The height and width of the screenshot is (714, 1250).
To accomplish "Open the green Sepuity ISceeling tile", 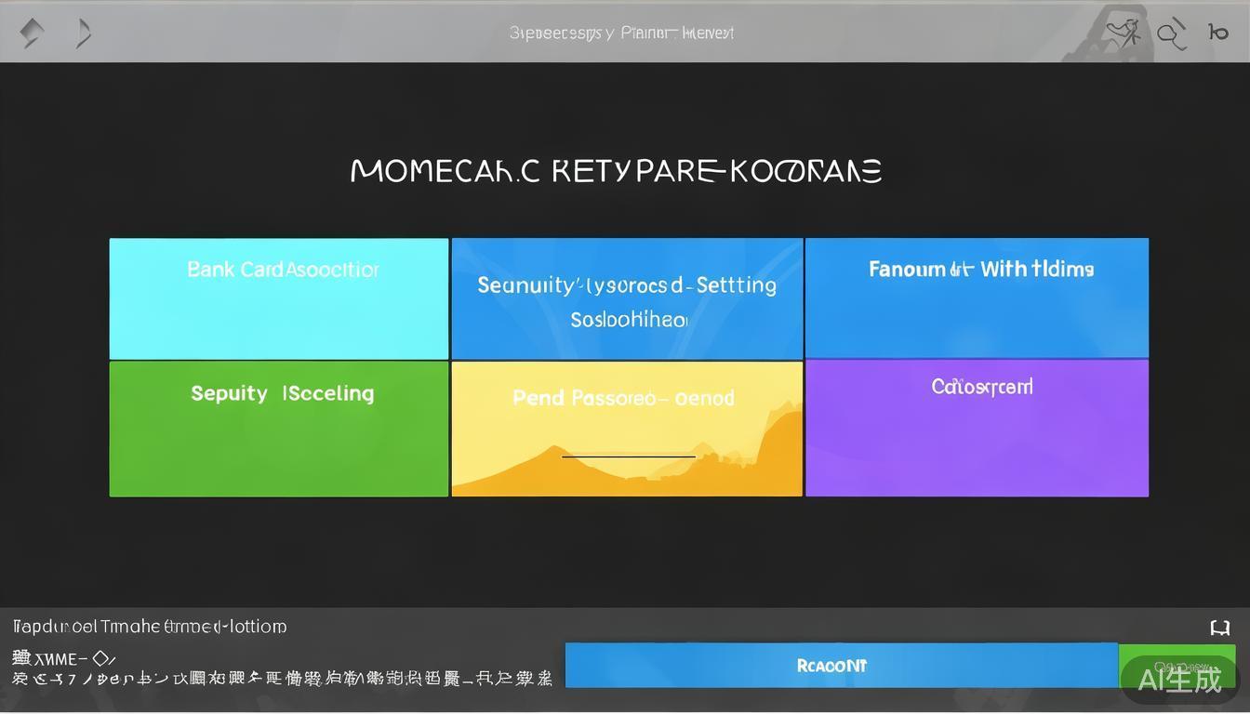I will 279,429.
